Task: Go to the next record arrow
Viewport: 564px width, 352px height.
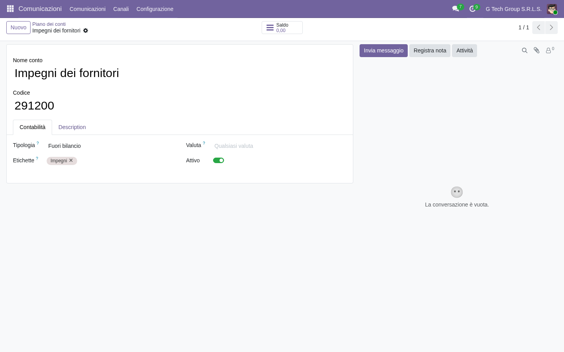Action: coord(551,27)
